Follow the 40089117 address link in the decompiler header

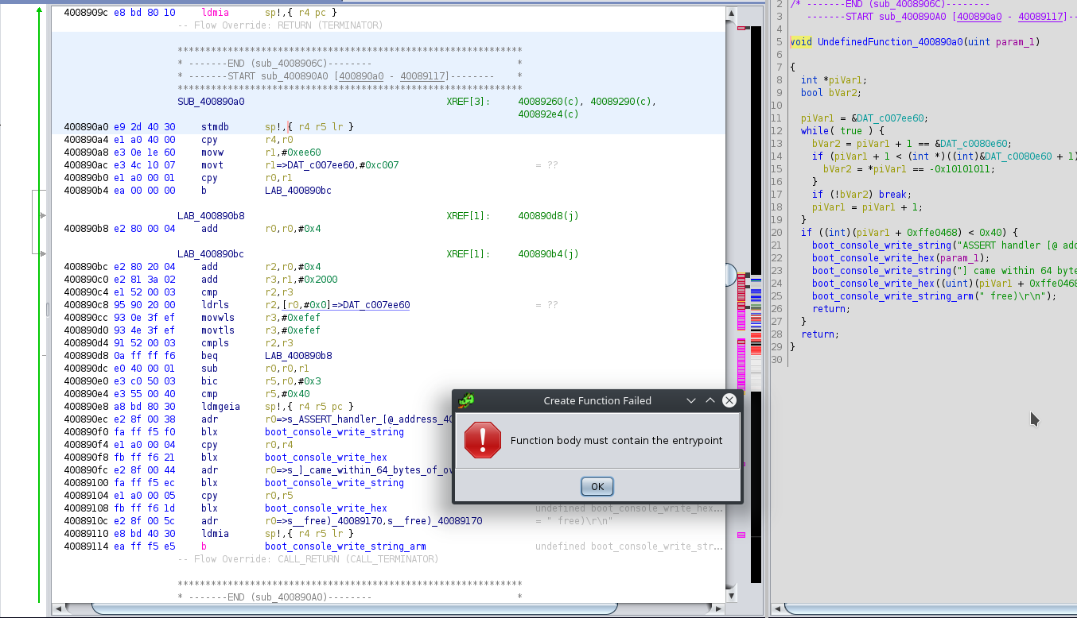(x=1040, y=16)
